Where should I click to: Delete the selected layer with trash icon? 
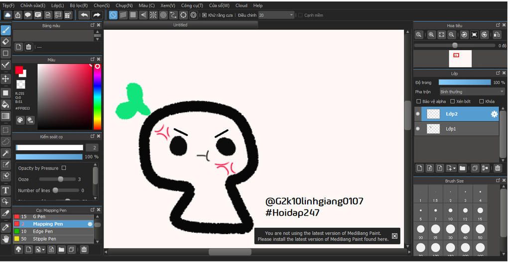click(498, 168)
